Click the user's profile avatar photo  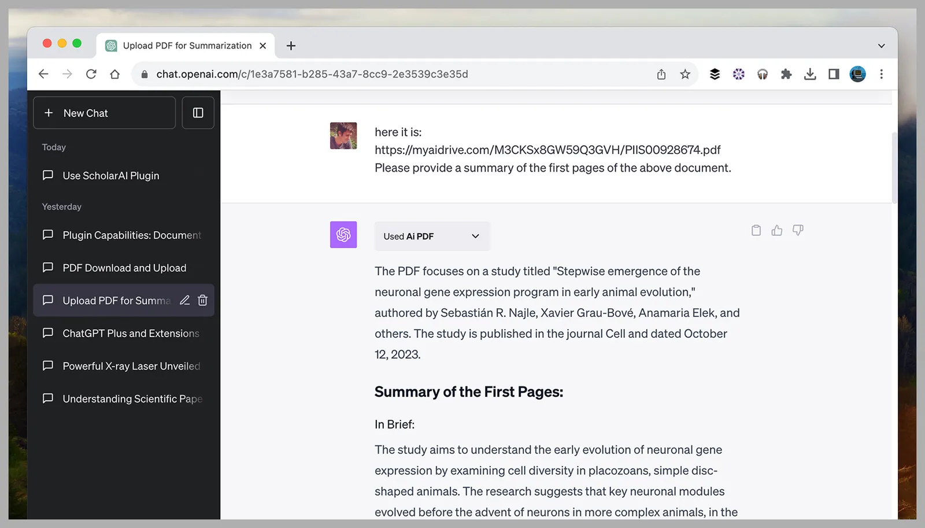[343, 135]
